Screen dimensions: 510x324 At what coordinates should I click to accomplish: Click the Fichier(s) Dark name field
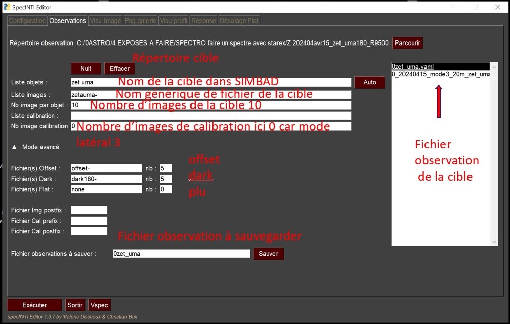(x=106, y=179)
